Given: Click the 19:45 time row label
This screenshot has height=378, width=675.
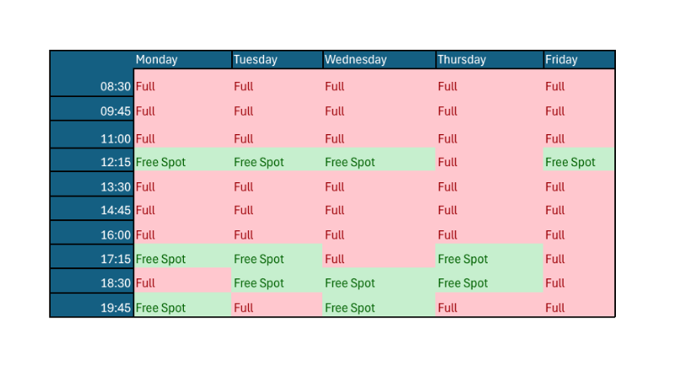Looking at the screenshot, I should point(92,305).
